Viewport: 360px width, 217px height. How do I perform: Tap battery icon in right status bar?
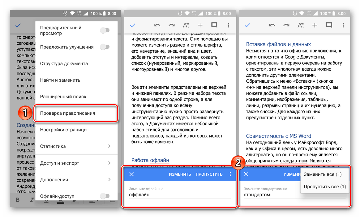(x=334, y=14)
